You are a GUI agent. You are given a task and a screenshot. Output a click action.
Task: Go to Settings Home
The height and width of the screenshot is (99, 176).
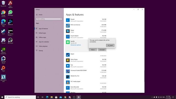click(x=40, y=15)
